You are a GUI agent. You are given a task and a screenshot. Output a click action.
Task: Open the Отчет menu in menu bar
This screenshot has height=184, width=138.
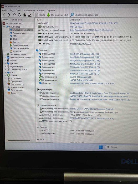19,11
